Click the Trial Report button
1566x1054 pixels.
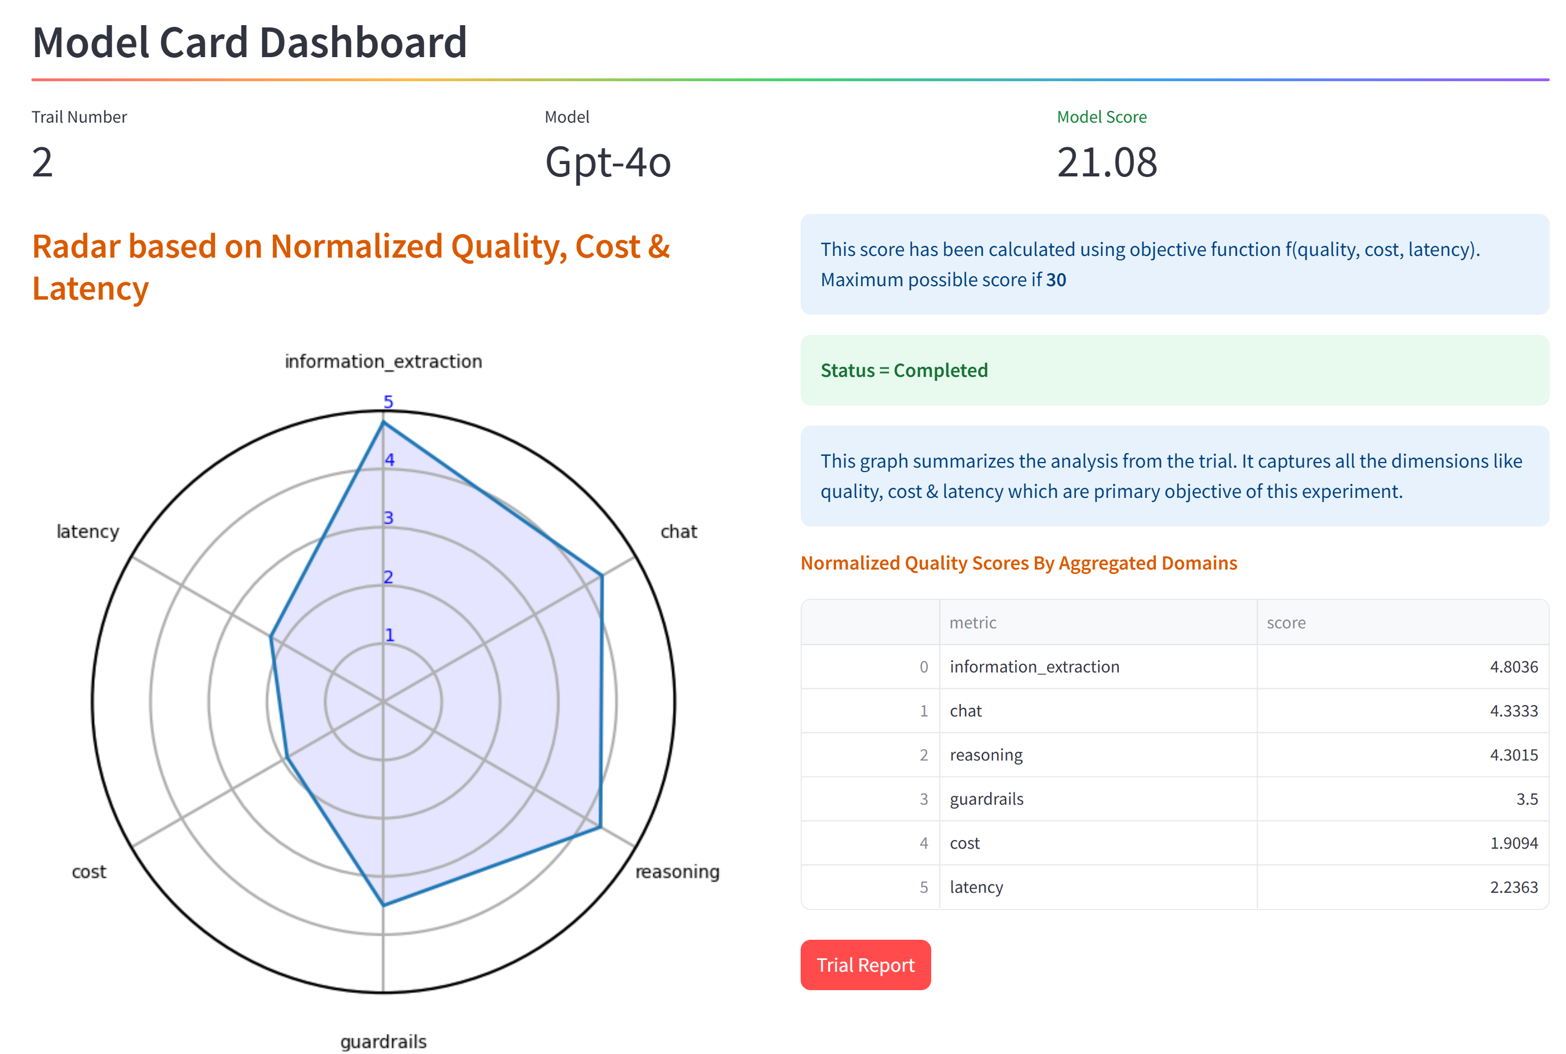pos(865,964)
